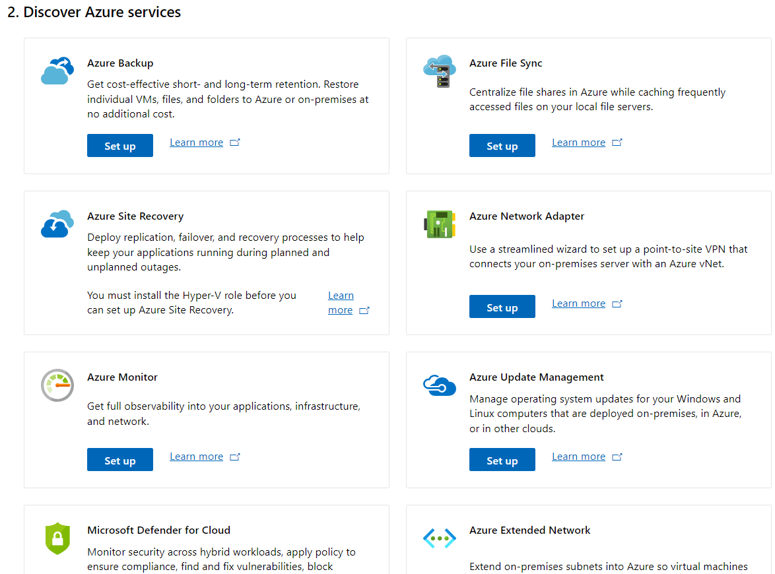This screenshot has width=775, height=574.
Task: Click the 'Extend on-premises subnets into Azure' description
Action: [609, 567]
